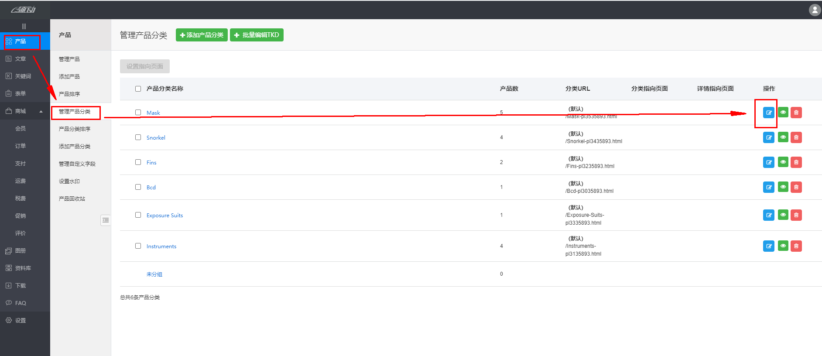
Task: Click the 批量编辑TKD button
Action: 257,35
